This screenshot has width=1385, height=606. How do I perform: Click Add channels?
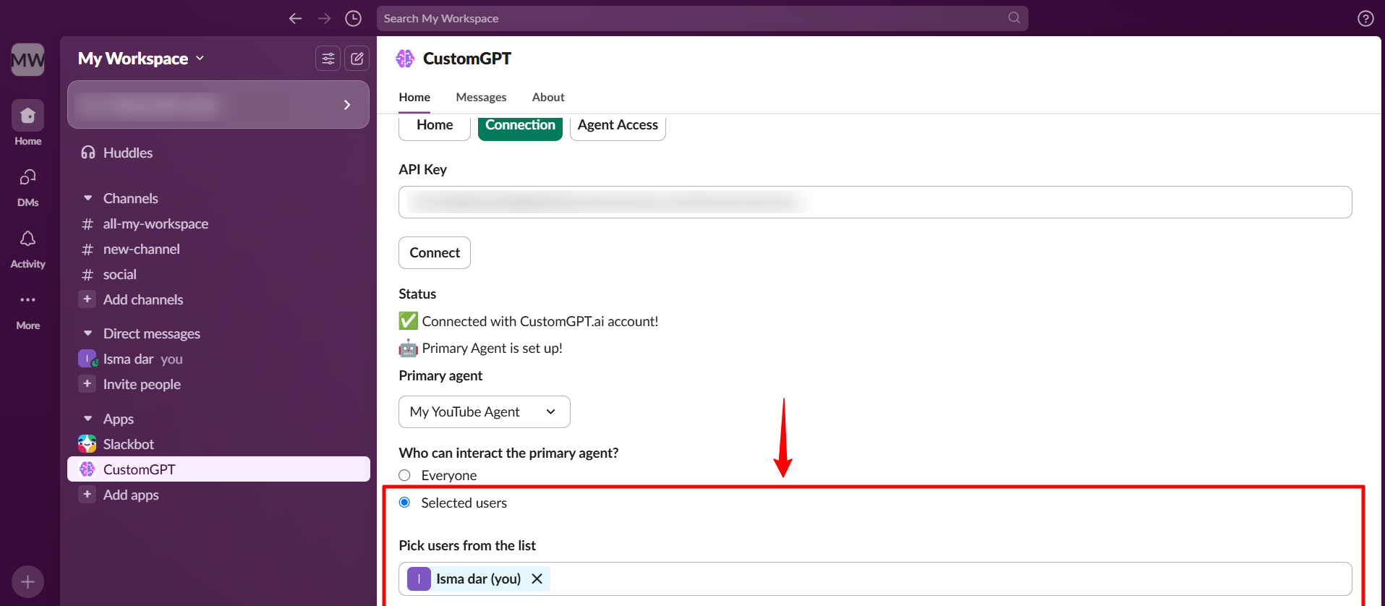(x=143, y=299)
